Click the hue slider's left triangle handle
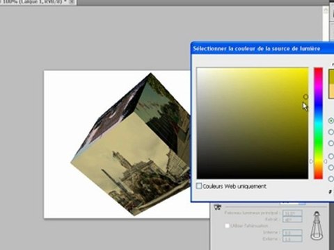This screenshot has width=334, height=250. (x=312, y=161)
